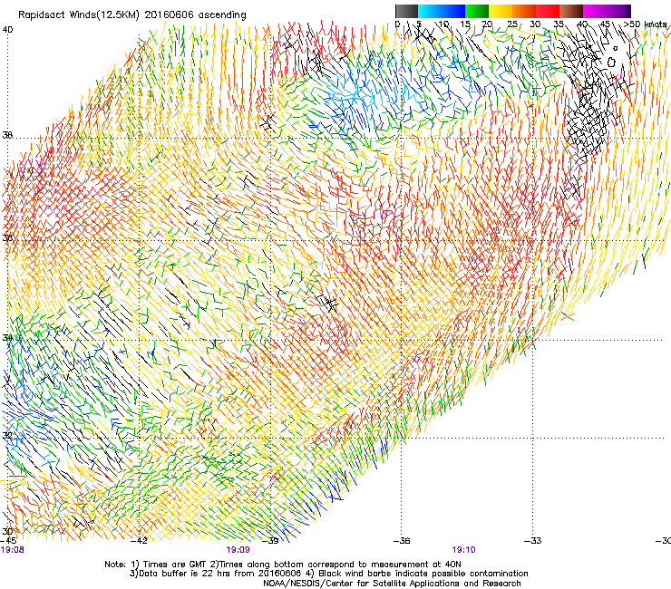Click the longitude label -36
Screen dimensions: 671x589
[402, 541]
